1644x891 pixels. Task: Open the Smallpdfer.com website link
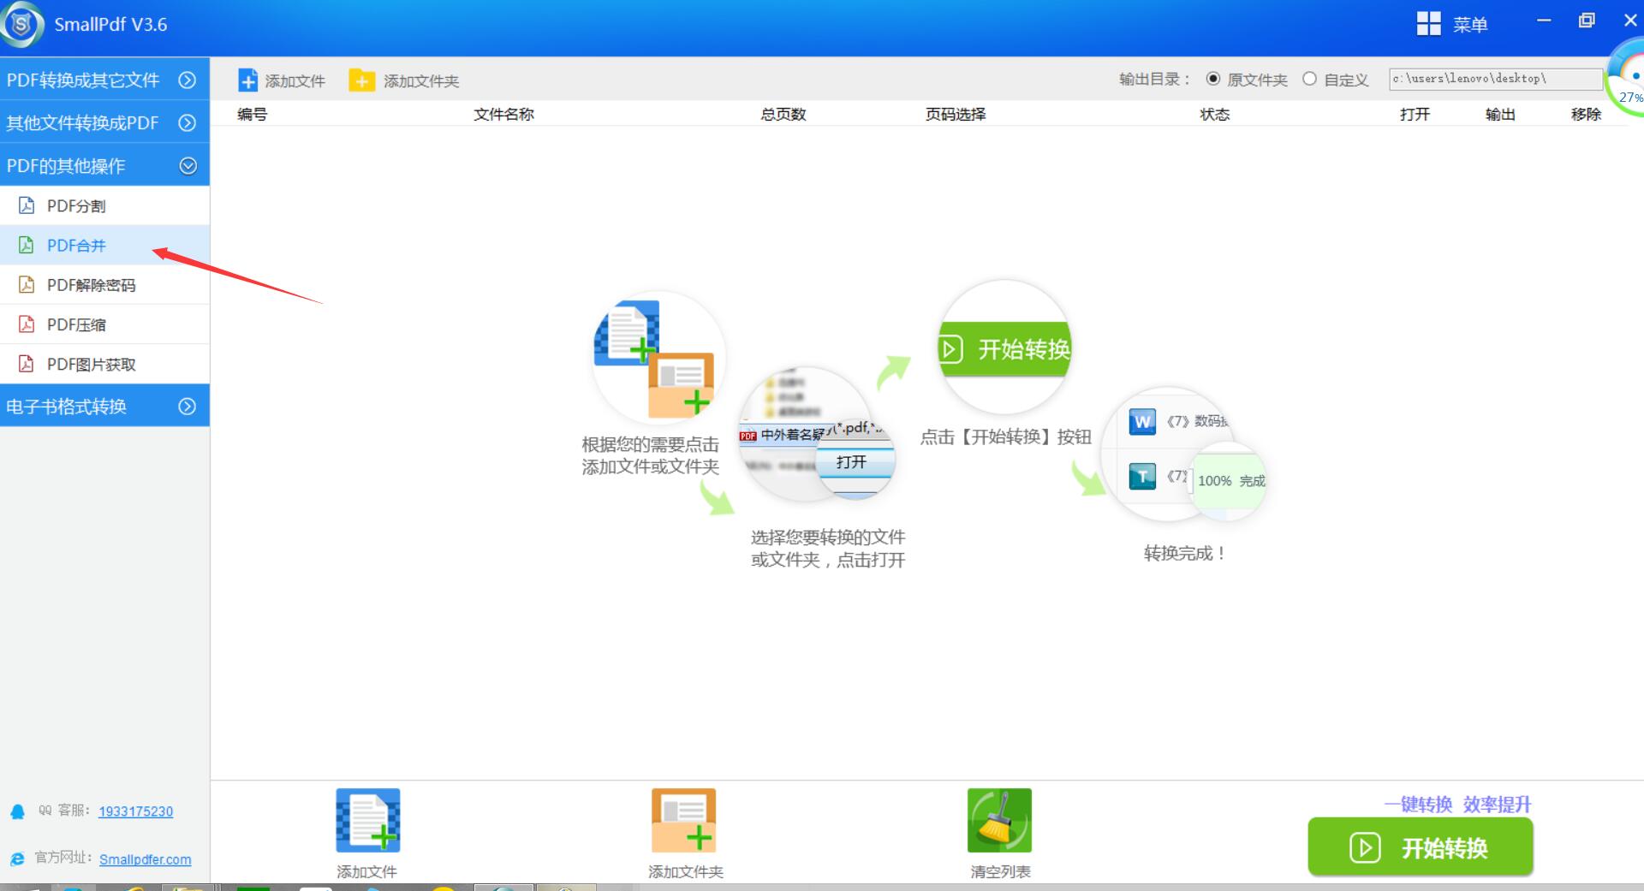click(145, 859)
